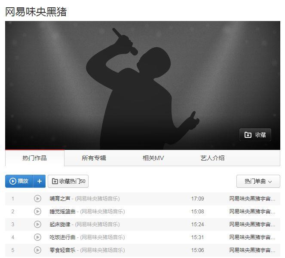Viewport: 285px width, 258px height.
Task: Play track 4 吃饭进行曲
Action: (x=37, y=237)
